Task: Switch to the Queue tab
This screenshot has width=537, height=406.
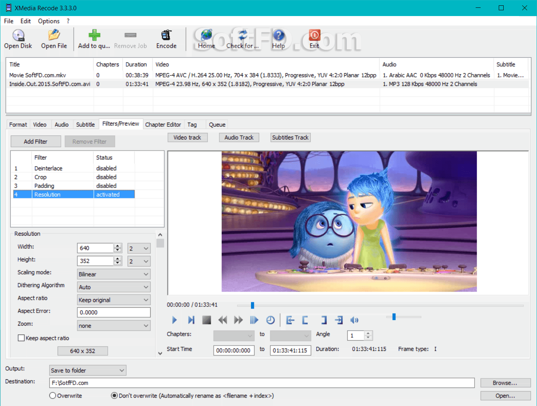Action: click(217, 125)
